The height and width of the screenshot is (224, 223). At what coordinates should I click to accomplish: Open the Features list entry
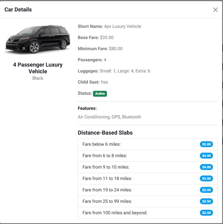[109, 117]
